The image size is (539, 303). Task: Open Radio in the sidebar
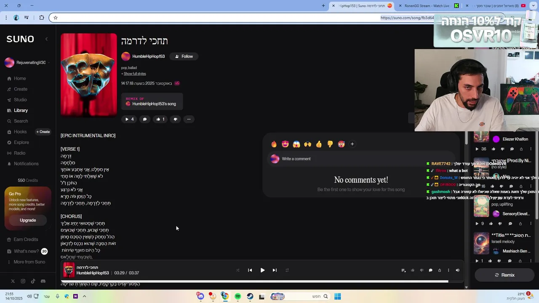[16, 153]
